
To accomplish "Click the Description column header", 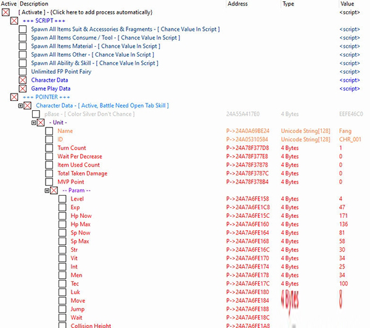I will click(x=33, y=4).
